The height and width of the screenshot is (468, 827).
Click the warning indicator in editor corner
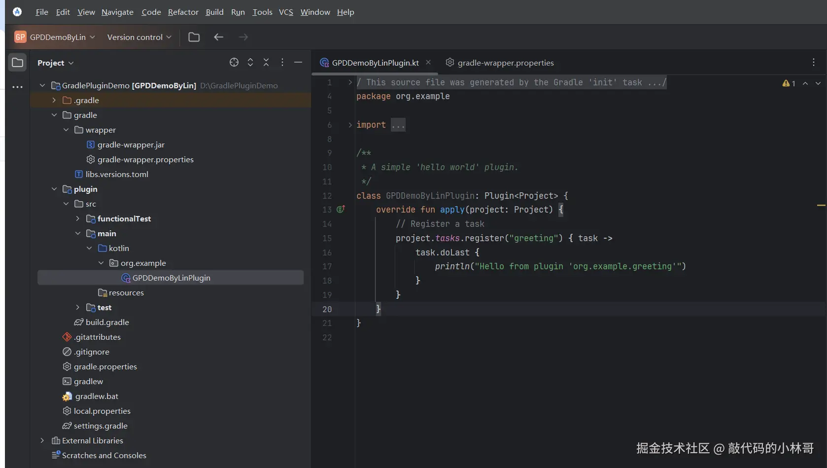tap(789, 83)
